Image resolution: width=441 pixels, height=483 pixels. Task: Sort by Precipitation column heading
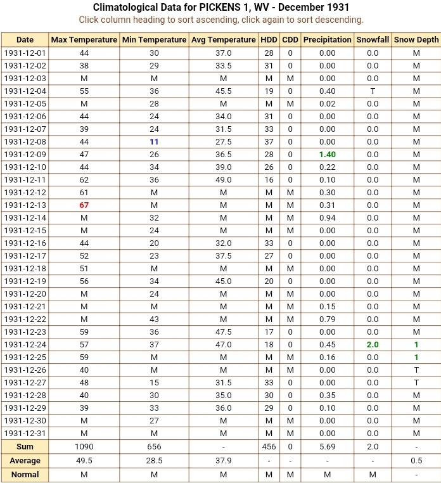328,40
